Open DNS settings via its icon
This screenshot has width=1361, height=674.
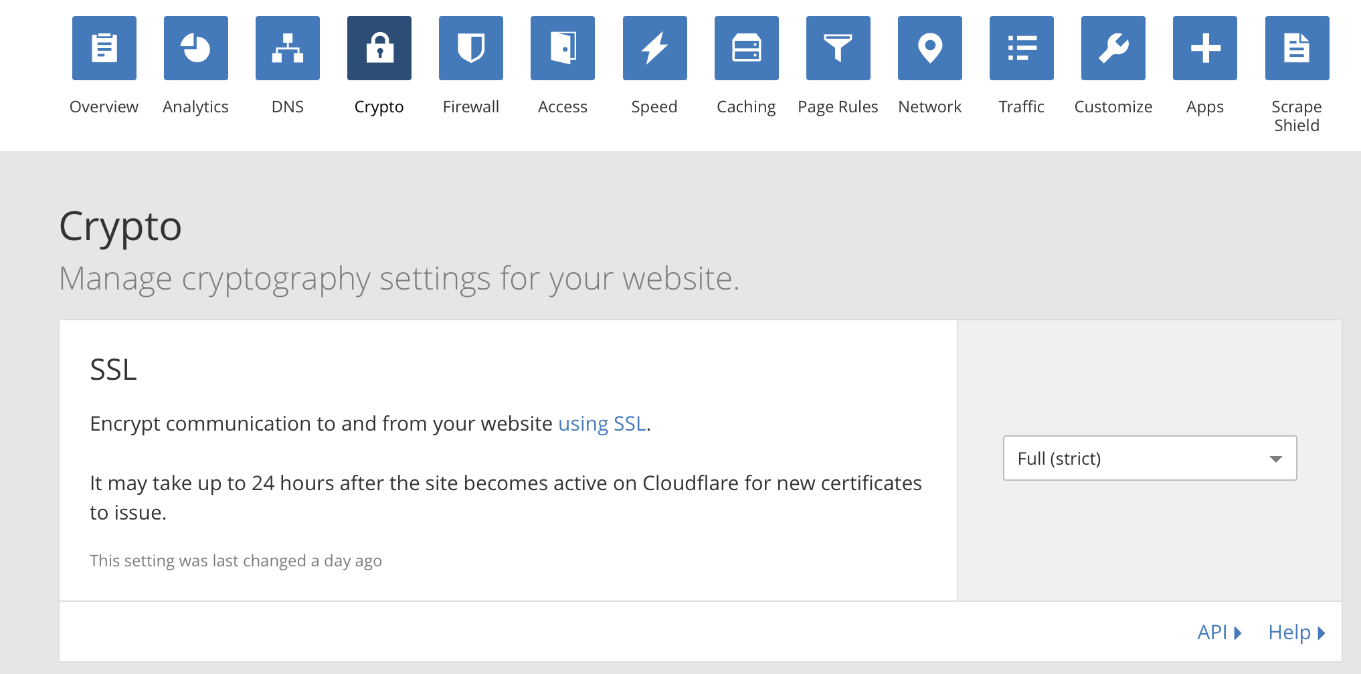pyautogui.click(x=287, y=47)
